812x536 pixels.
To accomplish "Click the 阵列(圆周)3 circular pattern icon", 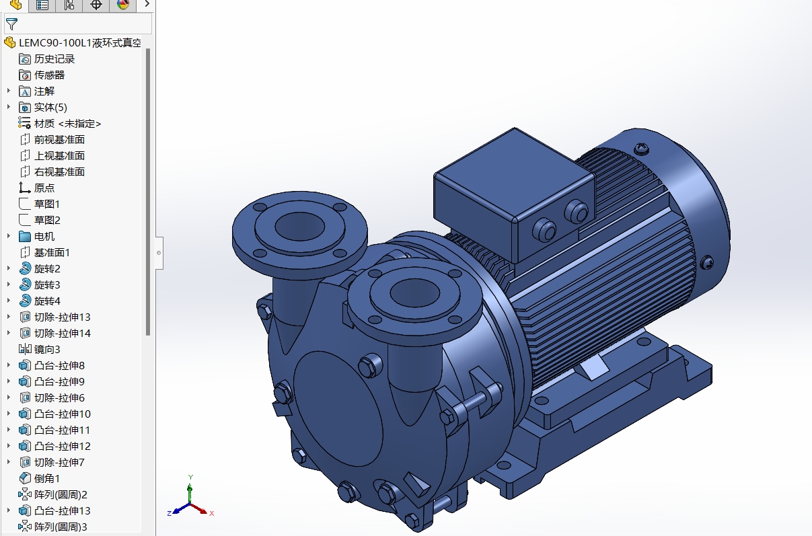I will click(x=25, y=527).
